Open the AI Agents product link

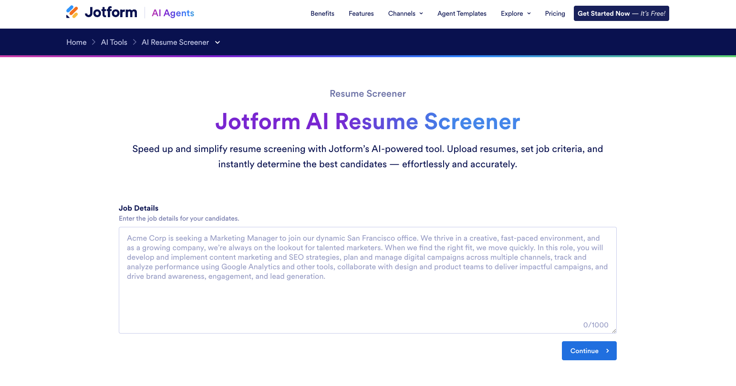coord(173,13)
